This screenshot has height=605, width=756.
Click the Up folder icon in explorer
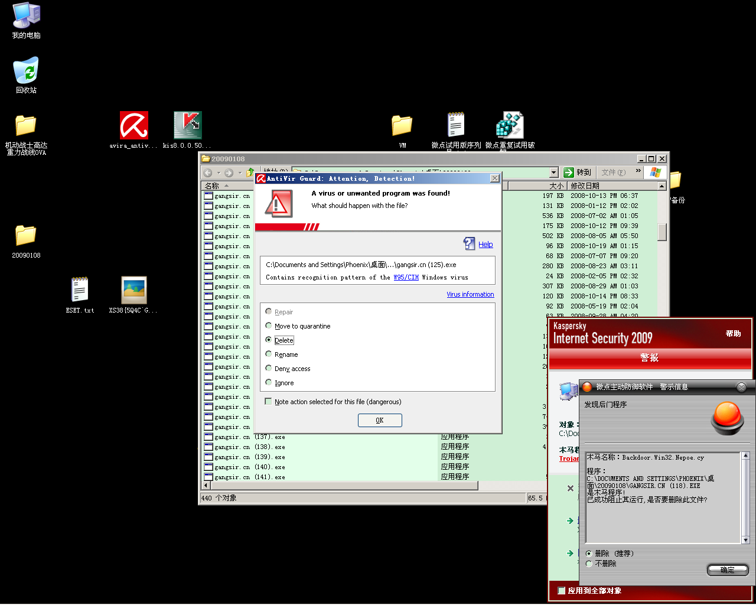[x=250, y=172]
